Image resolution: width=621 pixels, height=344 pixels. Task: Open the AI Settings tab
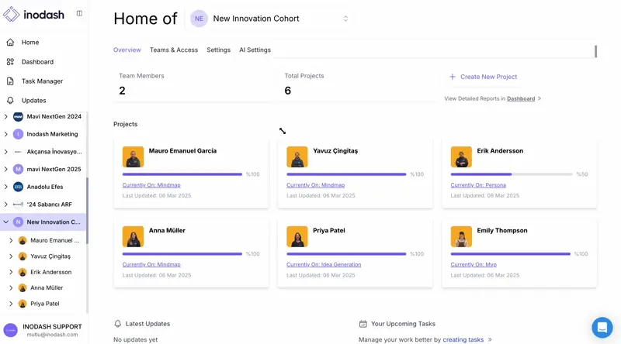[x=255, y=50]
